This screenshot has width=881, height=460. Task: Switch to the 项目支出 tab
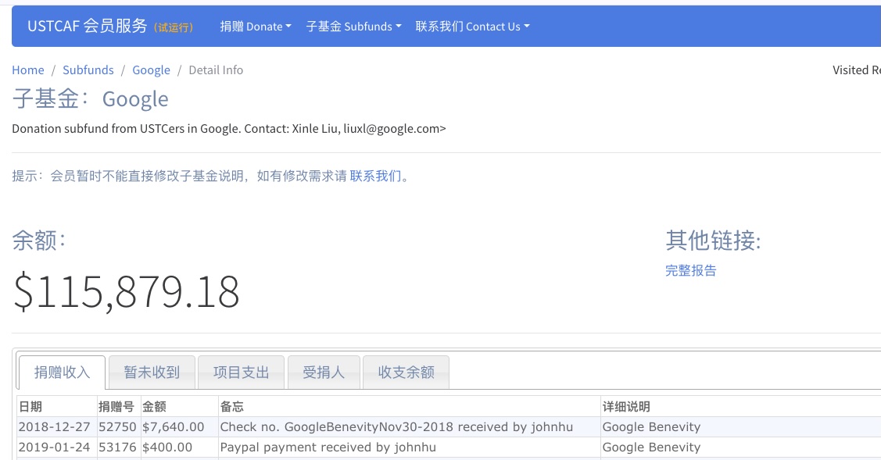241,373
